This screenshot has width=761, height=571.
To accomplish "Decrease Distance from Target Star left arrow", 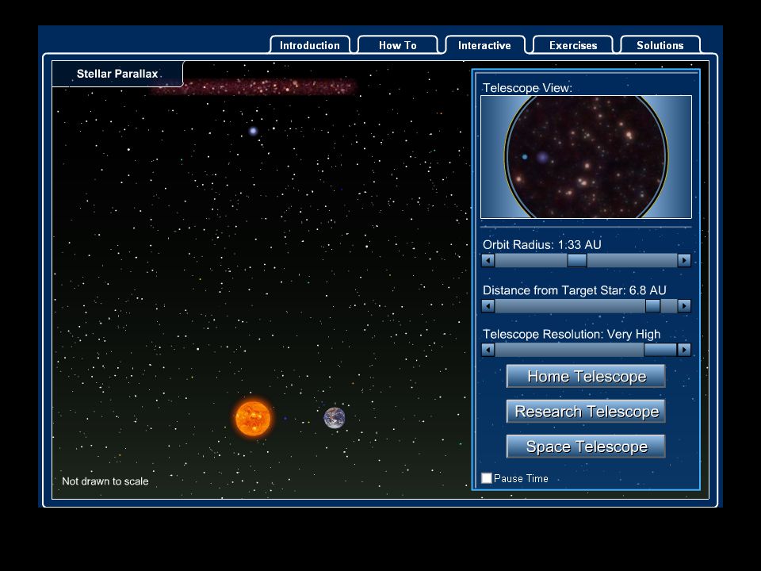I will pyautogui.click(x=488, y=306).
